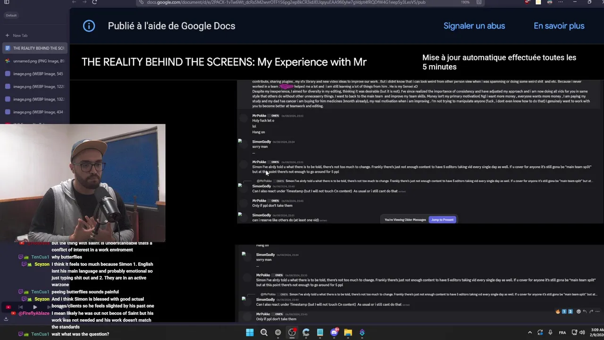Click the reply arrow icon near lower right
Screen dimensions: 604x340
point(585,312)
